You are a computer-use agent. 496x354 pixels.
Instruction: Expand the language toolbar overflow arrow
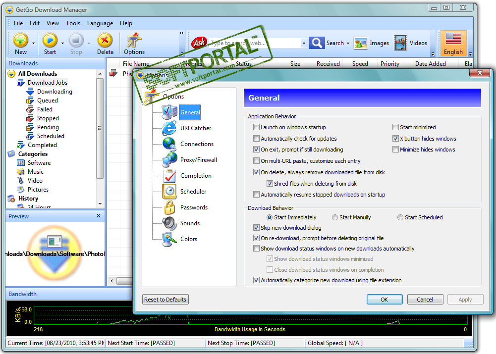point(470,54)
